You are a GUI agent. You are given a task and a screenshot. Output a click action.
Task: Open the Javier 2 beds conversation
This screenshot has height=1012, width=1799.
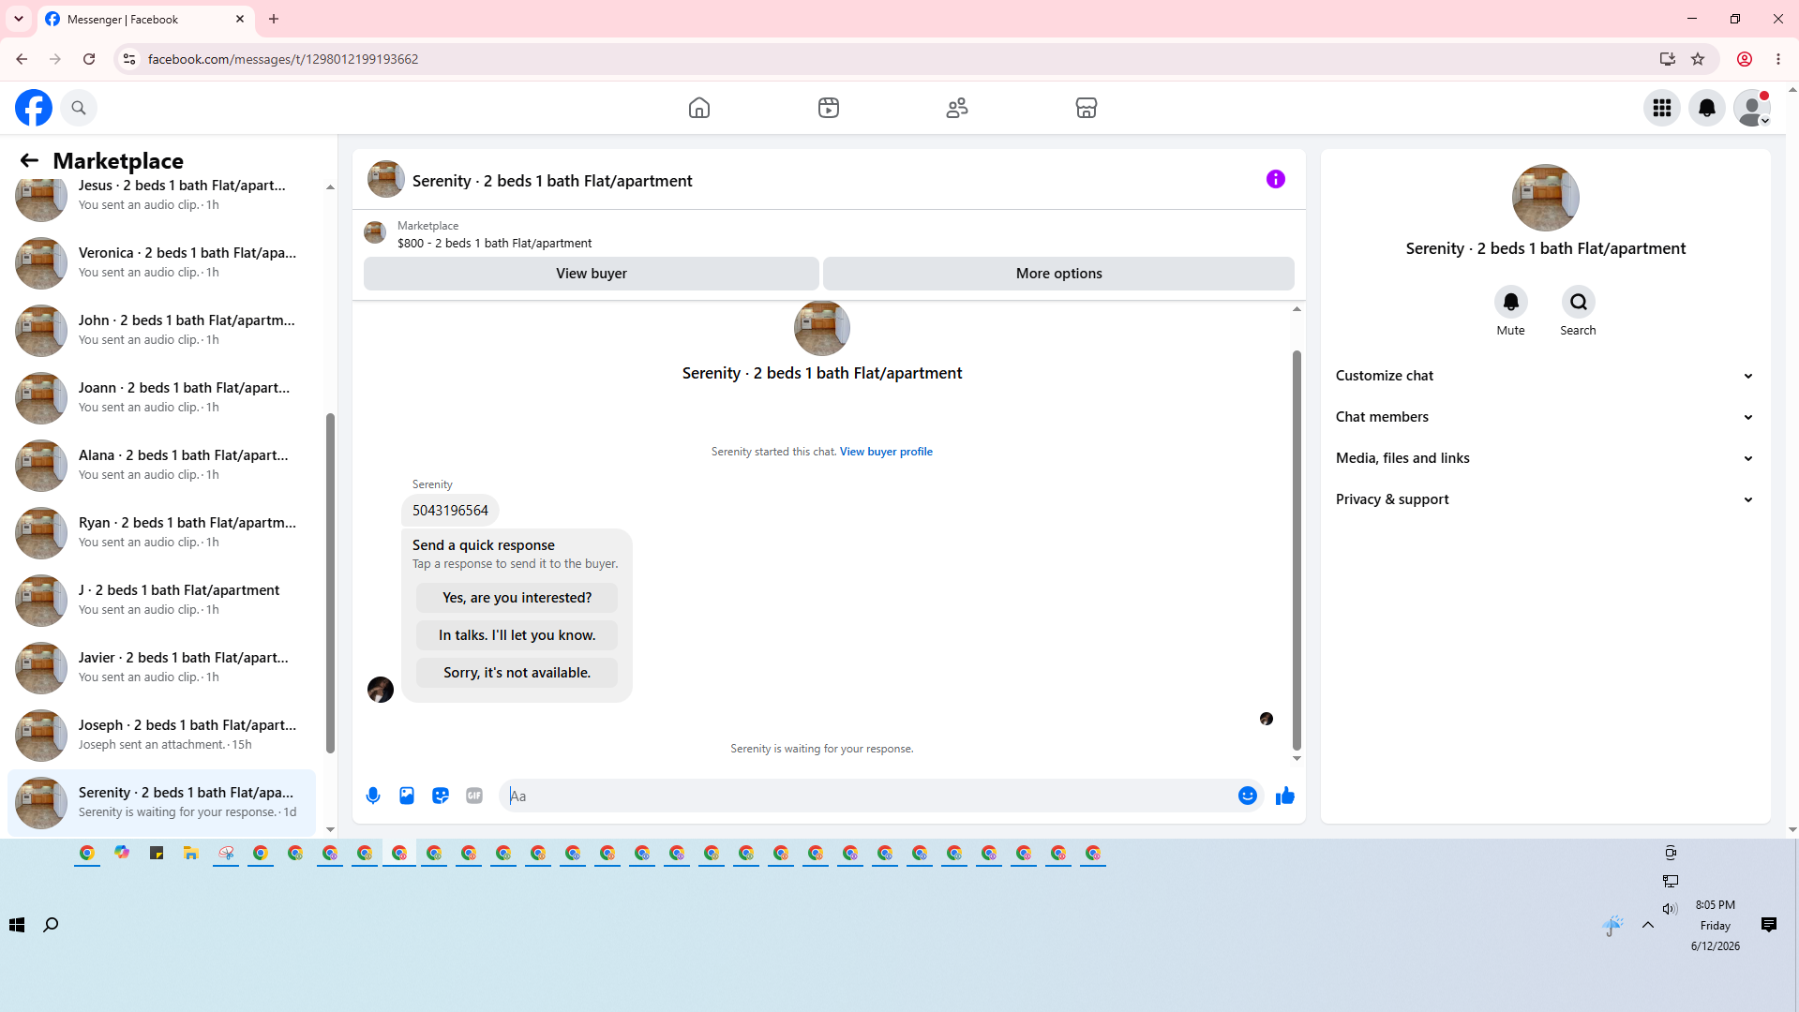[x=161, y=667]
